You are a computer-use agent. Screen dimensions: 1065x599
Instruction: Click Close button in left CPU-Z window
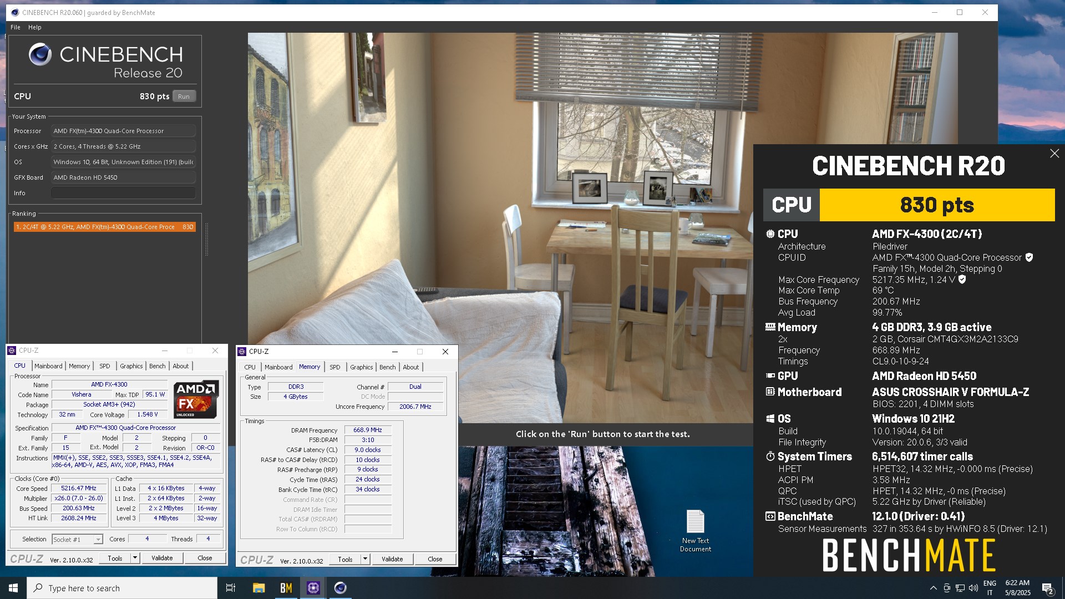[205, 558]
